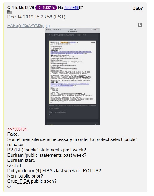
Task: Click the AT&T signal bars icon in the screenshot
Action: point(47,29)
